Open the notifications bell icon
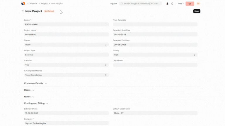Image resolution: width=225 pixels, height=126 pixels. click(172, 4)
